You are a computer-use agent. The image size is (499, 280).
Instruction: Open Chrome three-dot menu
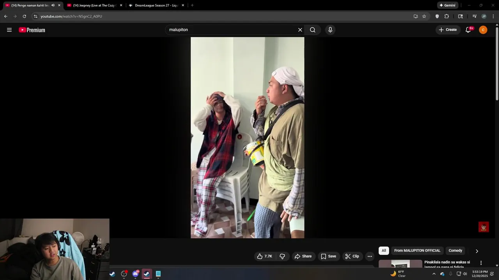coord(493,16)
